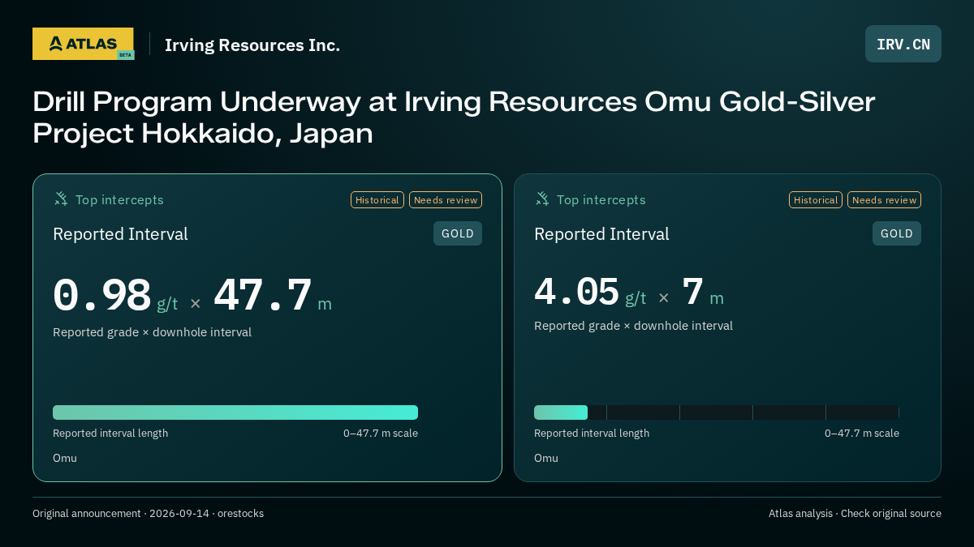Screen dimensions: 974x547
Task: Click Reported interval length caption in the 0.98 g/t card
Action: (110, 434)
